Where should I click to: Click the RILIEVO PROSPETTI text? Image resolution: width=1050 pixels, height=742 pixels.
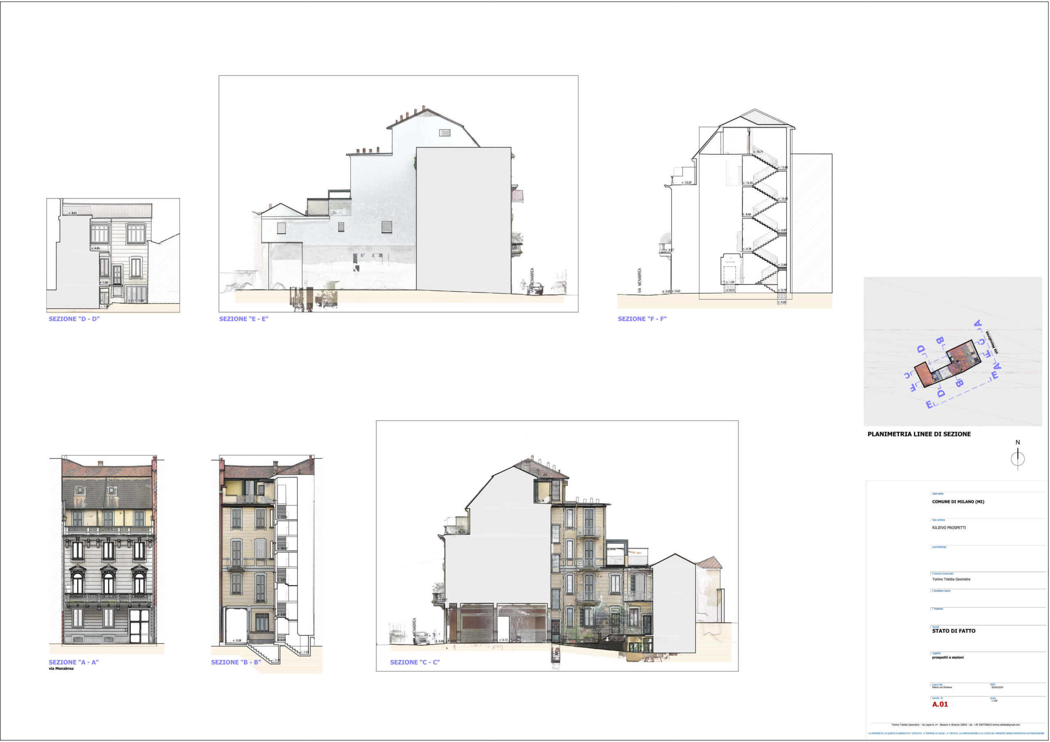click(x=949, y=528)
